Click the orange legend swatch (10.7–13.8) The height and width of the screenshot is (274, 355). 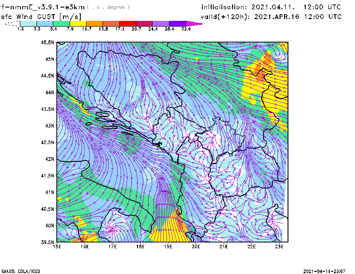tap(95, 23)
